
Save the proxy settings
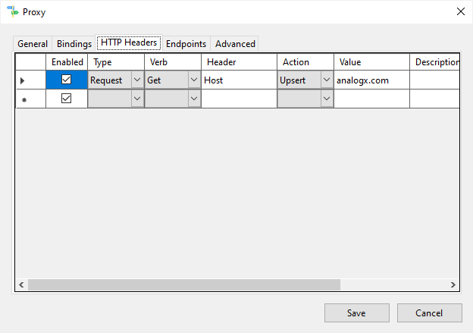pos(357,313)
